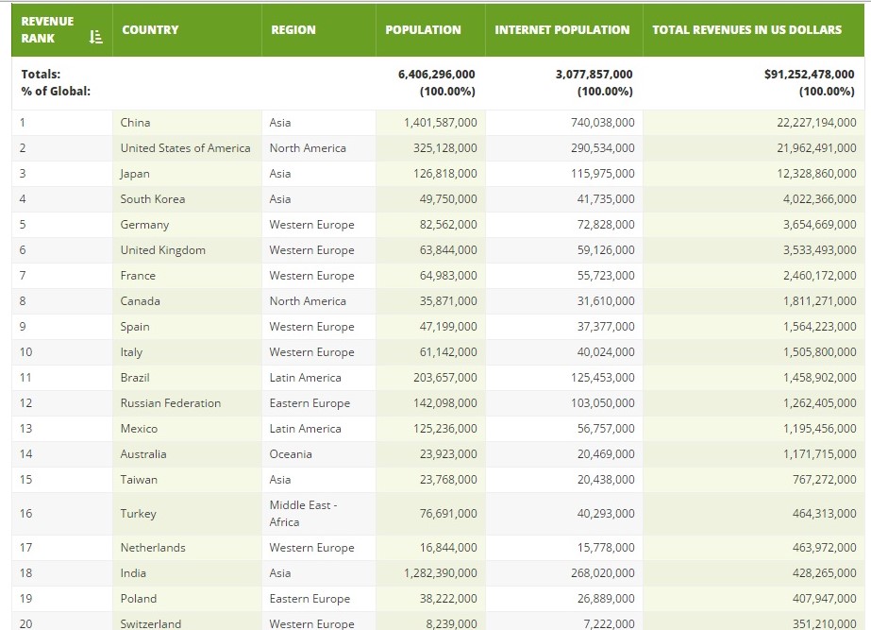Select the China country cell

click(135, 123)
